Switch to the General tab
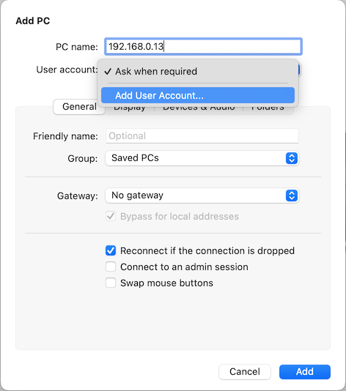 (79, 107)
